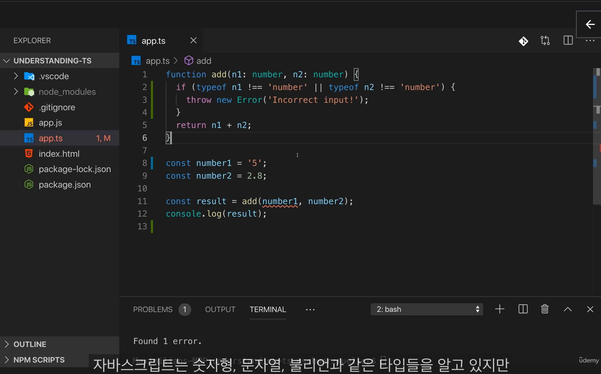Kill terminal with trash icon
This screenshot has height=374, width=601.
click(x=545, y=309)
